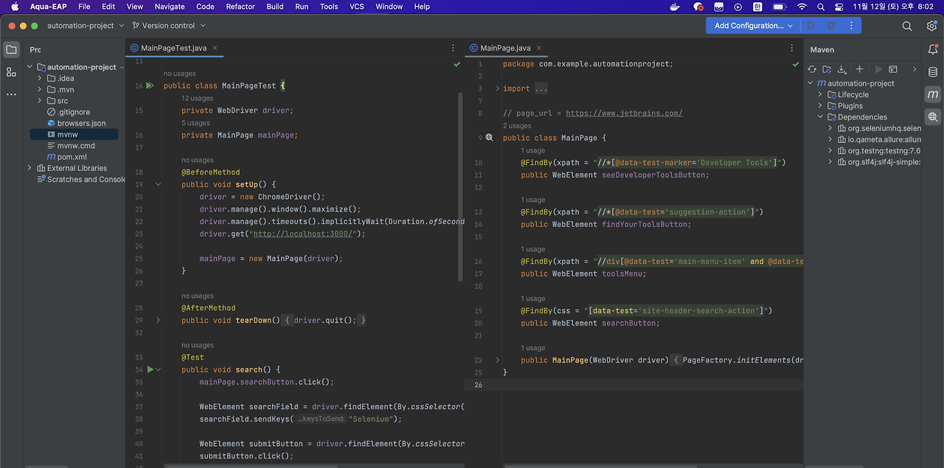The width and height of the screenshot is (944, 468).
Task: Select pom.xml in the project tree
Action: point(72,157)
